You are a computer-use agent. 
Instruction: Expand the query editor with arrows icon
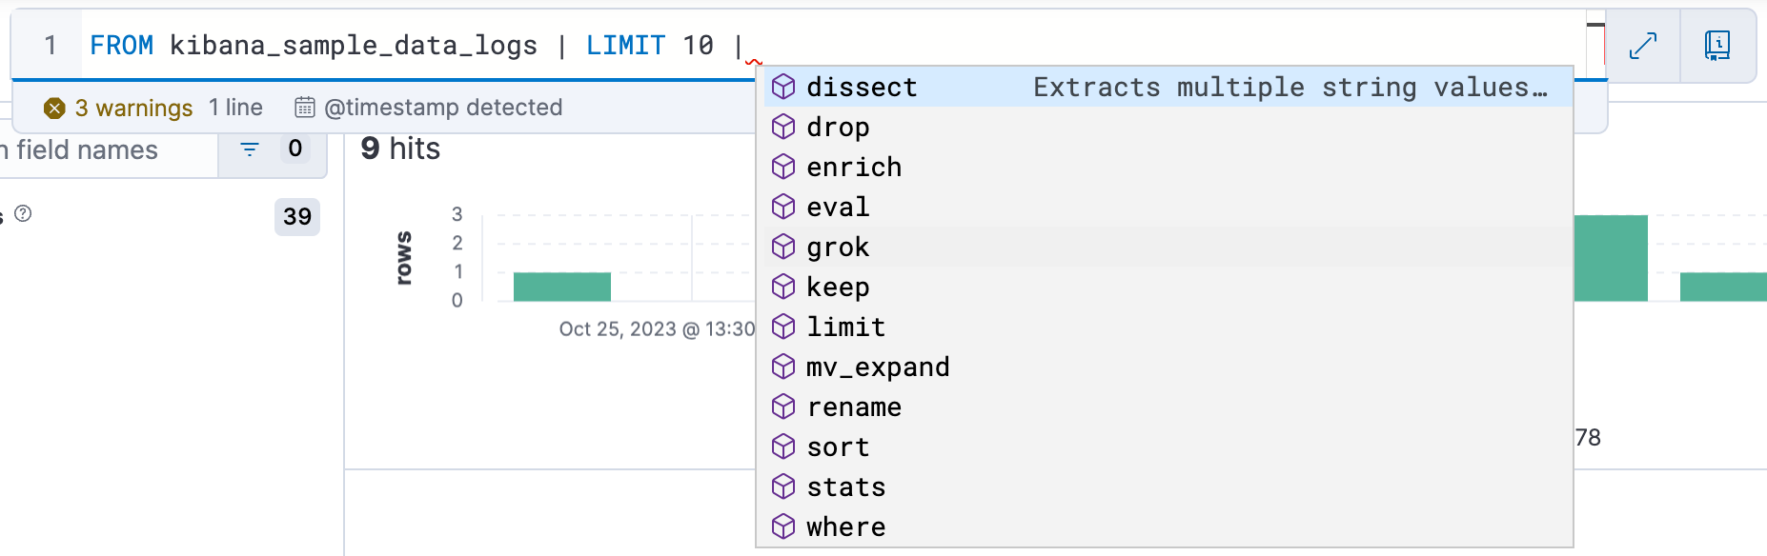point(1643,45)
